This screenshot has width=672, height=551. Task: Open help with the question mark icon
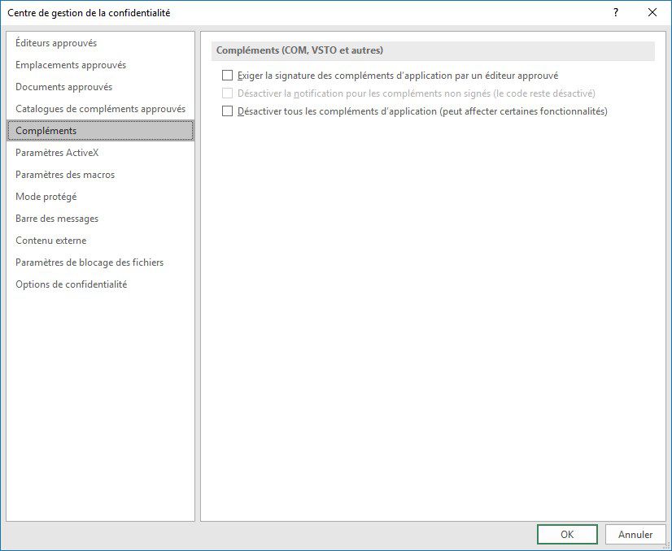click(616, 12)
